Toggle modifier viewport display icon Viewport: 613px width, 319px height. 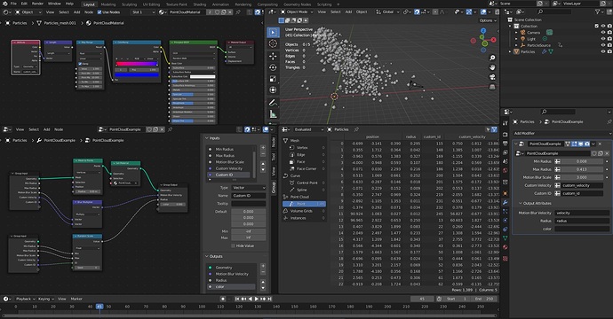tap(580, 144)
